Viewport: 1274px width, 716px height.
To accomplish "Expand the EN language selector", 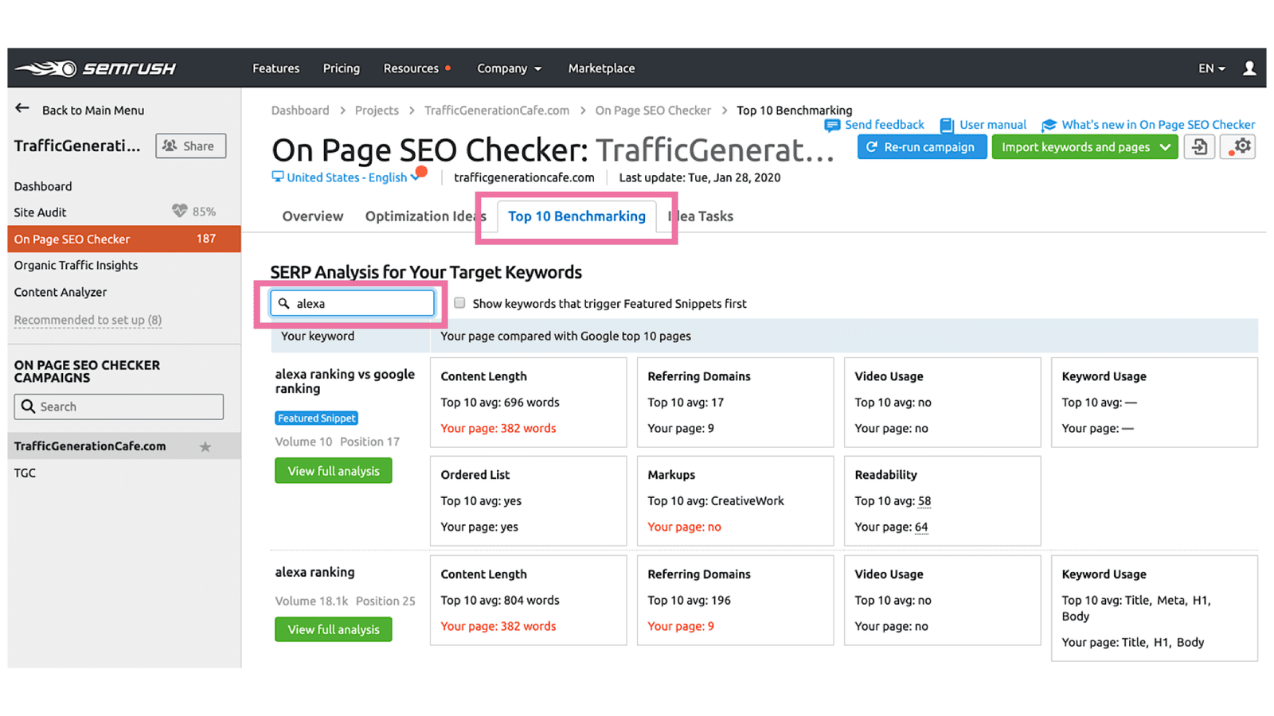I will tap(1210, 68).
